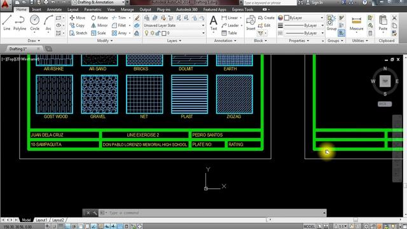
Task: Click Edit block
Action: pos(265,25)
